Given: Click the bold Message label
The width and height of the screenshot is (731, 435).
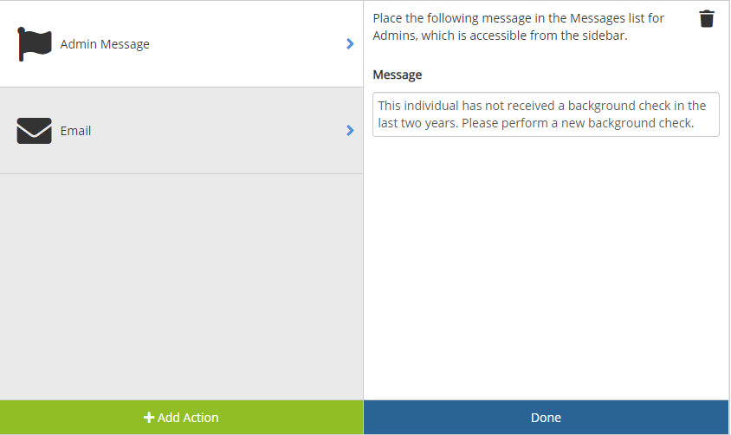Looking at the screenshot, I should pyautogui.click(x=398, y=75).
